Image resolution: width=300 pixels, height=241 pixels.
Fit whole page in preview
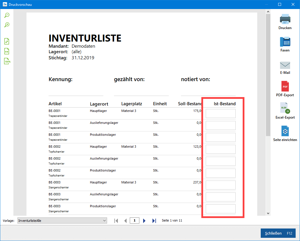point(7,41)
